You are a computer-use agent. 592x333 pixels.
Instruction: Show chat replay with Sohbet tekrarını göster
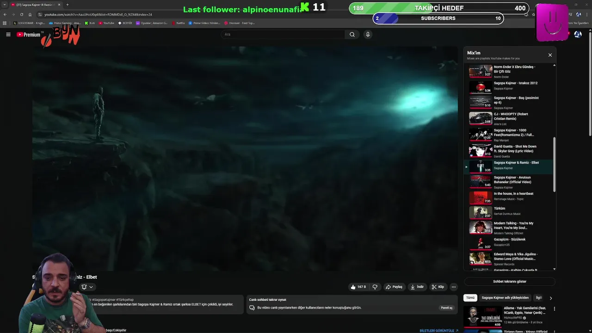pos(510,281)
